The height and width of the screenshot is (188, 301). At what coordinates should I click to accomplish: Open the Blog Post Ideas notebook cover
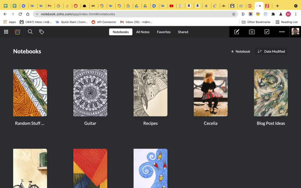click(x=271, y=93)
